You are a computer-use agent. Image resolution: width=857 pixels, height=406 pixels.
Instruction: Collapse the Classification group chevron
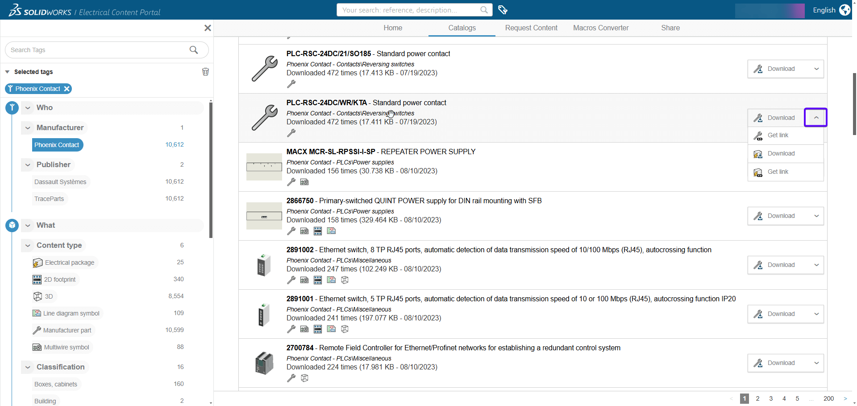coord(28,367)
